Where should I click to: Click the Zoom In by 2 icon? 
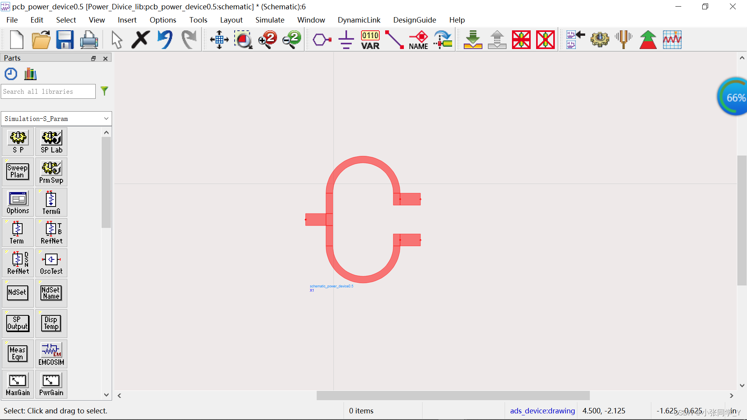pyautogui.click(x=268, y=40)
